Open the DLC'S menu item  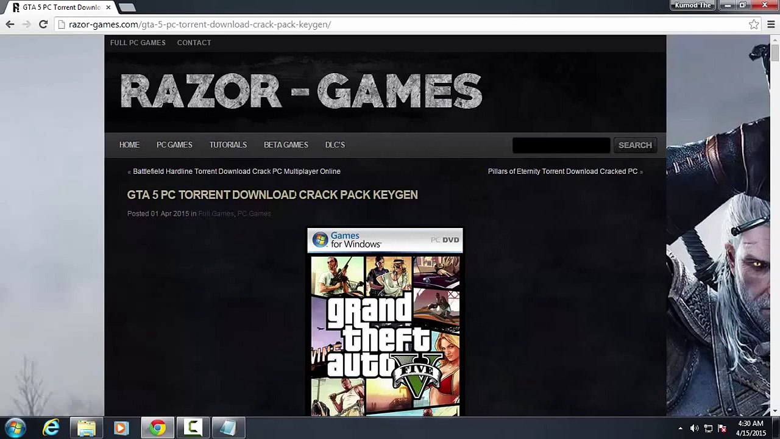click(335, 145)
